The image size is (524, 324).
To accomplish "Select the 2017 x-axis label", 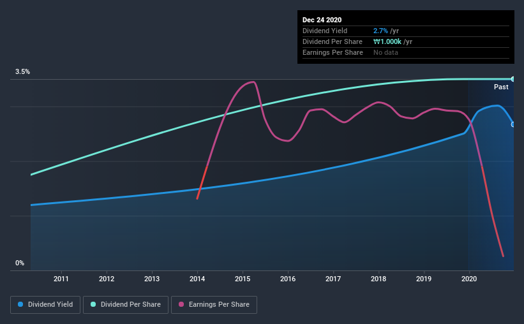I will pyautogui.click(x=333, y=279).
